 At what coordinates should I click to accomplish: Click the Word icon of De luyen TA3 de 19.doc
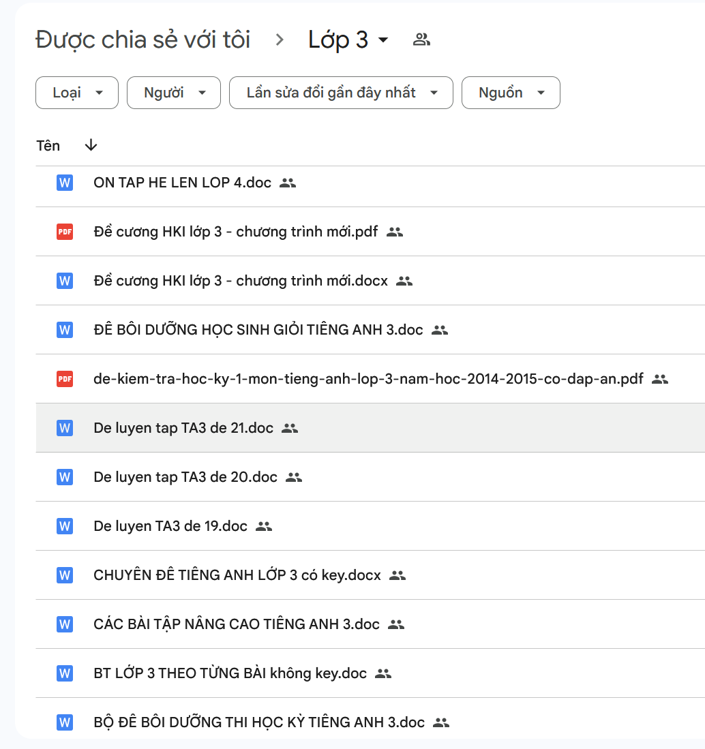(65, 526)
